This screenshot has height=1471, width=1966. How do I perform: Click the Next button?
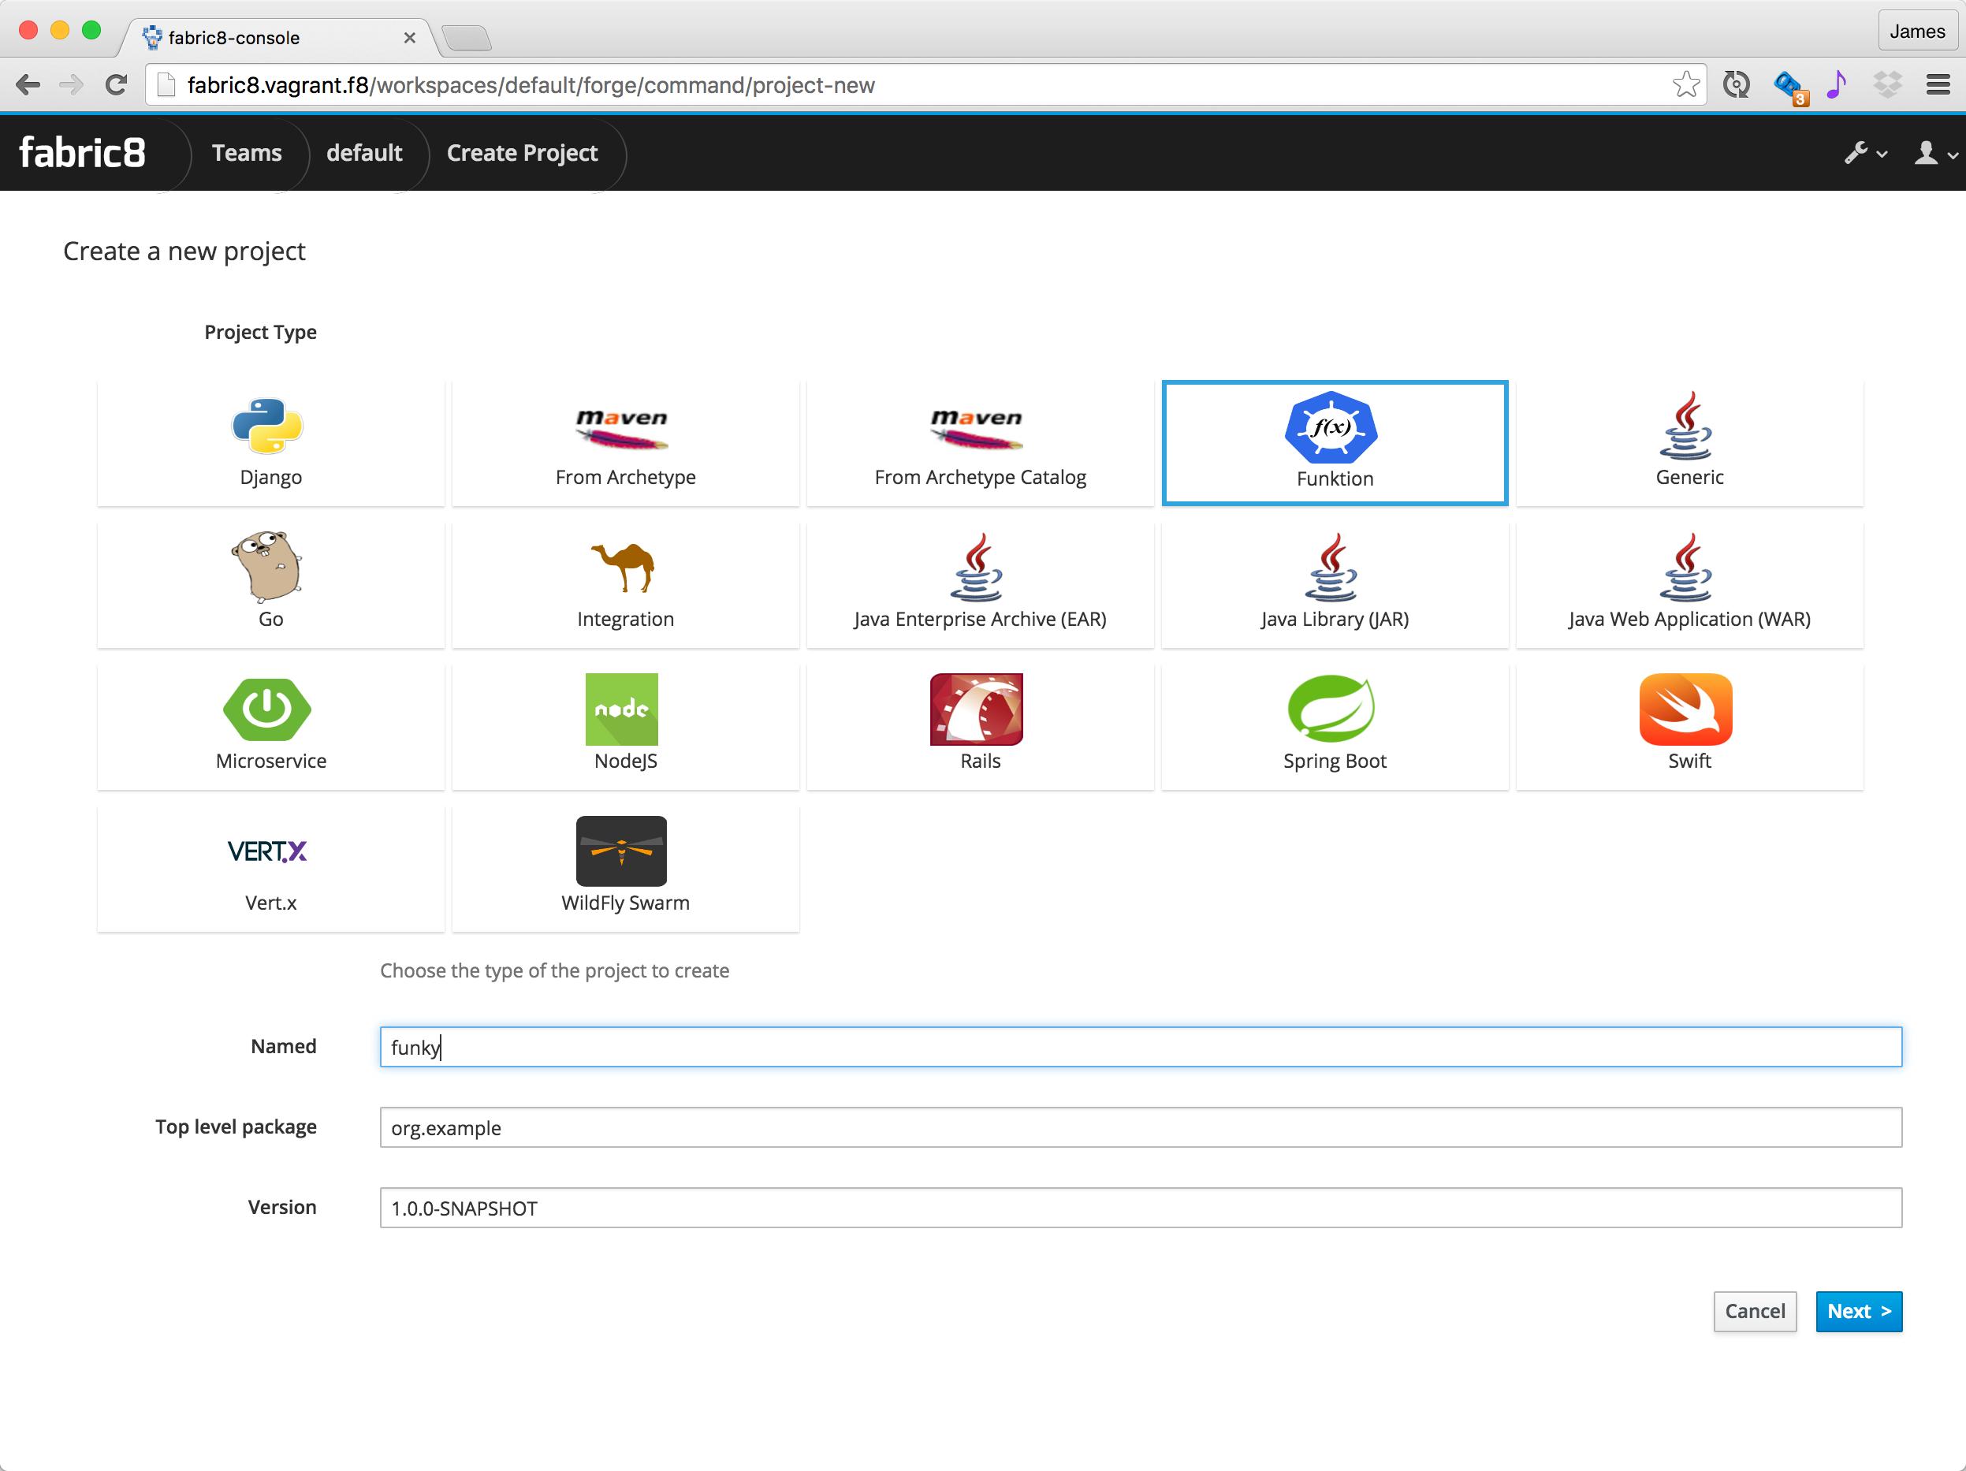point(1857,1311)
